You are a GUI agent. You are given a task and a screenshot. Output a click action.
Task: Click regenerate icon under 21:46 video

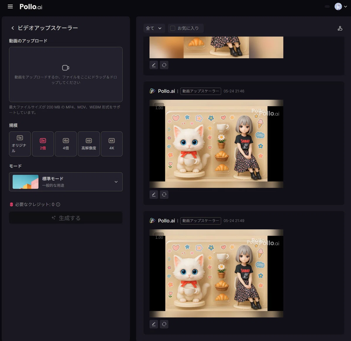[164, 194]
